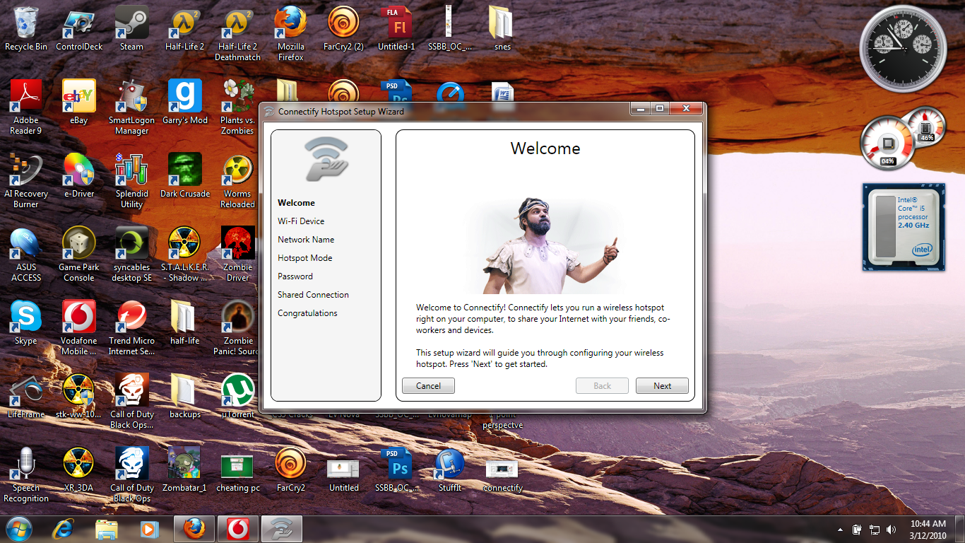Click the Mozilla Firefox desktop shortcut
The height and width of the screenshot is (543, 965).
coord(290,35)
